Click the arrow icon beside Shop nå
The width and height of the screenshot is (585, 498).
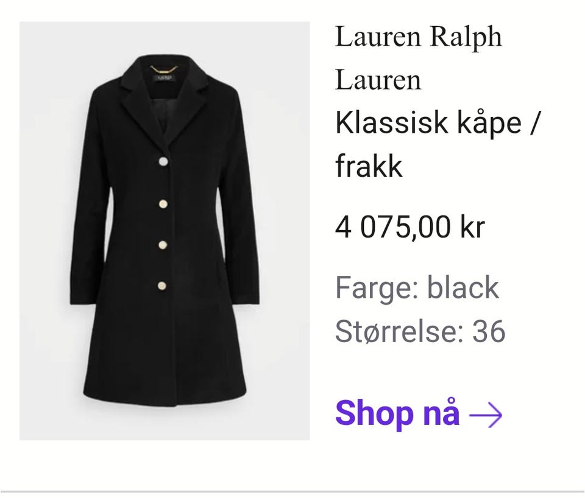coord(486,414)
